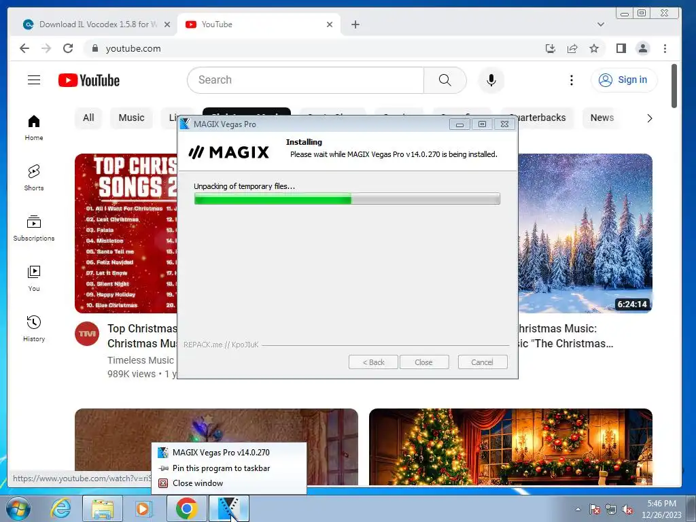Click the installer progress bar

click(347, 198)
